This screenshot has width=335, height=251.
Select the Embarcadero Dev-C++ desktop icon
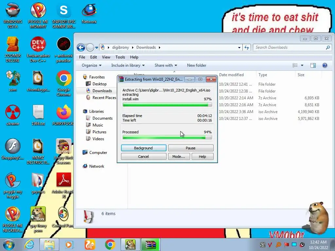click(x=38, y=50)
